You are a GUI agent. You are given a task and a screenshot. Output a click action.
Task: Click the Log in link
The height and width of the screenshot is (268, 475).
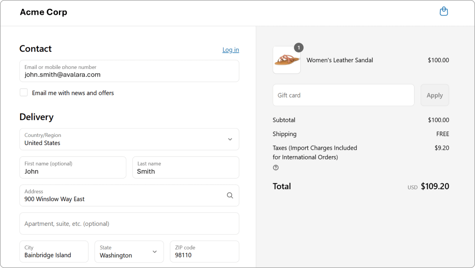tap(230, 50)
